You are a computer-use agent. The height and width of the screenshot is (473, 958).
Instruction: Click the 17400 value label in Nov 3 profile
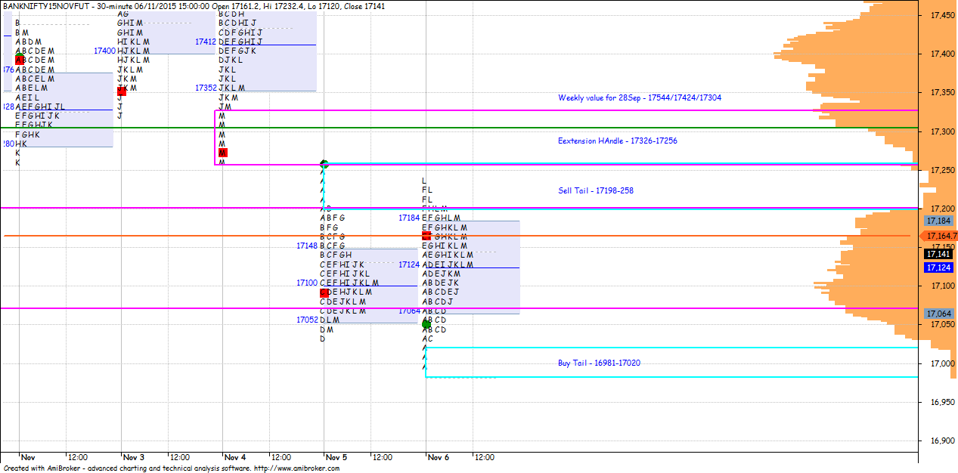[x=104, y=51]
